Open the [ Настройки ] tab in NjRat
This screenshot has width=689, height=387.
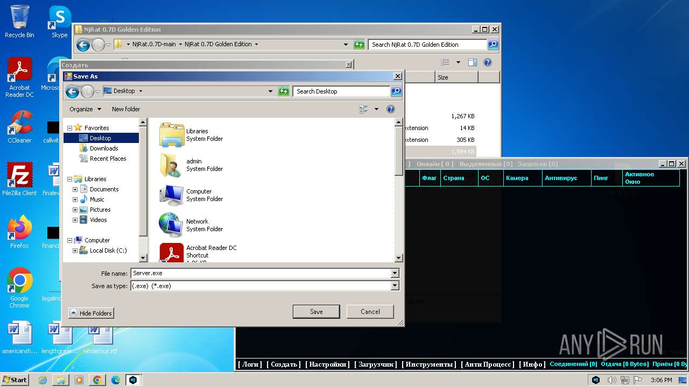click(x=328, y=364)
